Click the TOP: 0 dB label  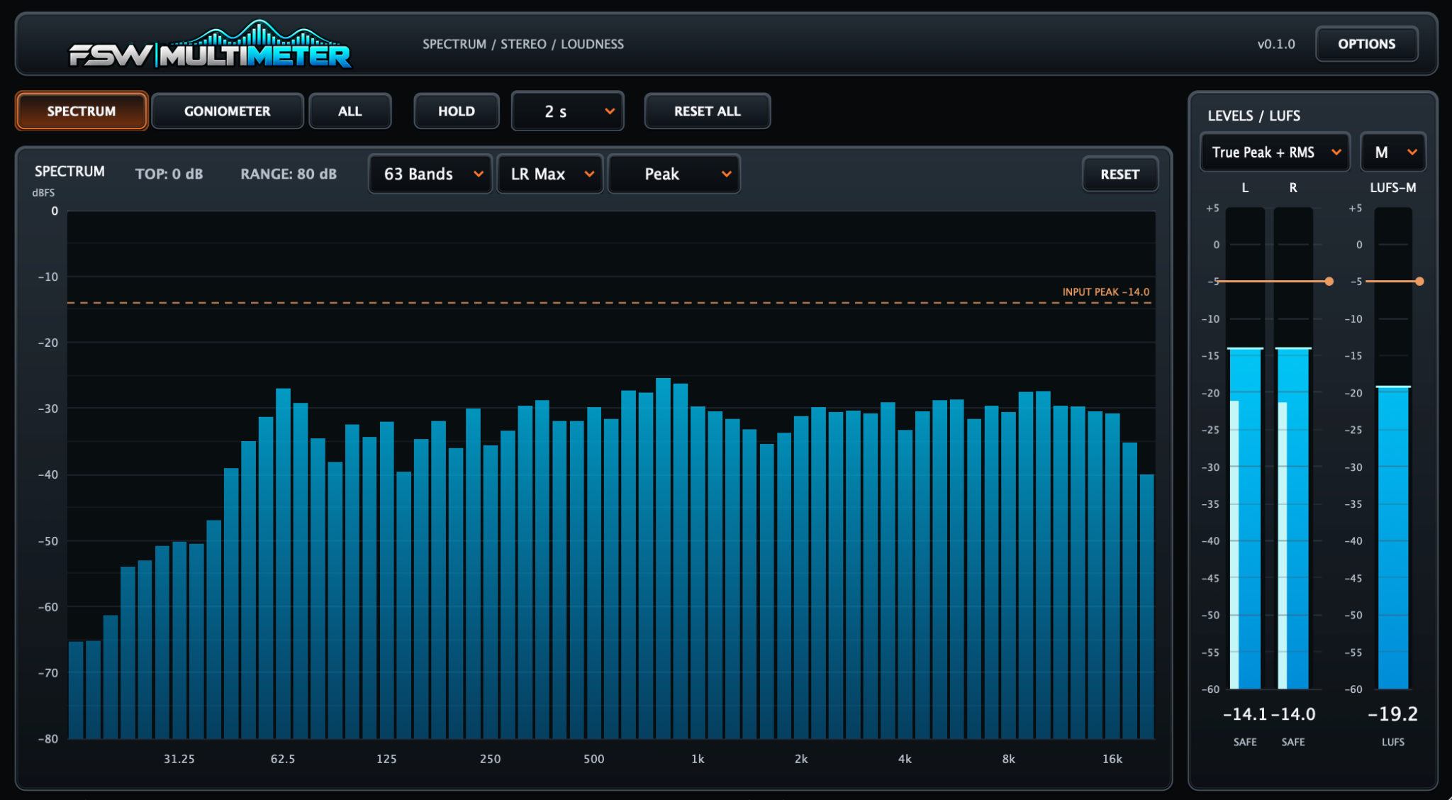tap(169, 174)
